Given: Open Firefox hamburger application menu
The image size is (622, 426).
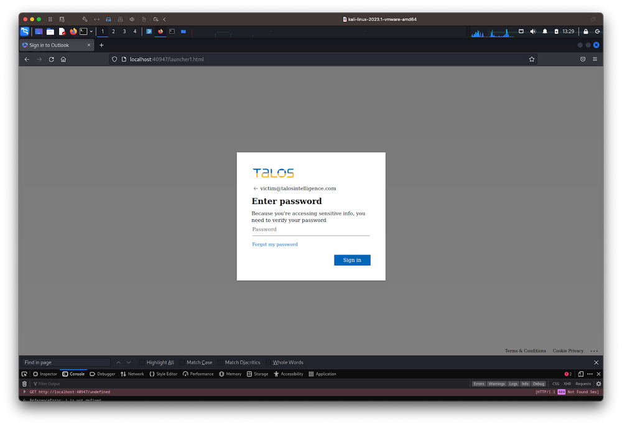Looking at the screenshot, I should (595, 59).
